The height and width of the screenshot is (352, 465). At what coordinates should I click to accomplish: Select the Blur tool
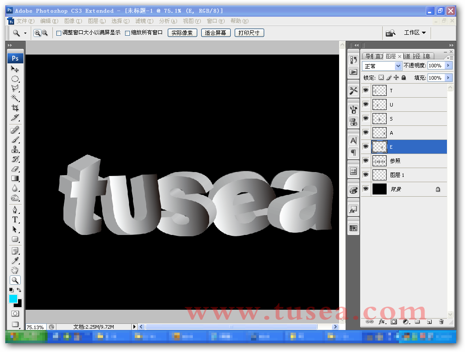pos(15,188)
